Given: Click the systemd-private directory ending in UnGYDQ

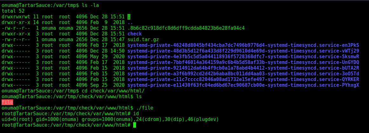Looking at the screenshot, I should 243,62.
